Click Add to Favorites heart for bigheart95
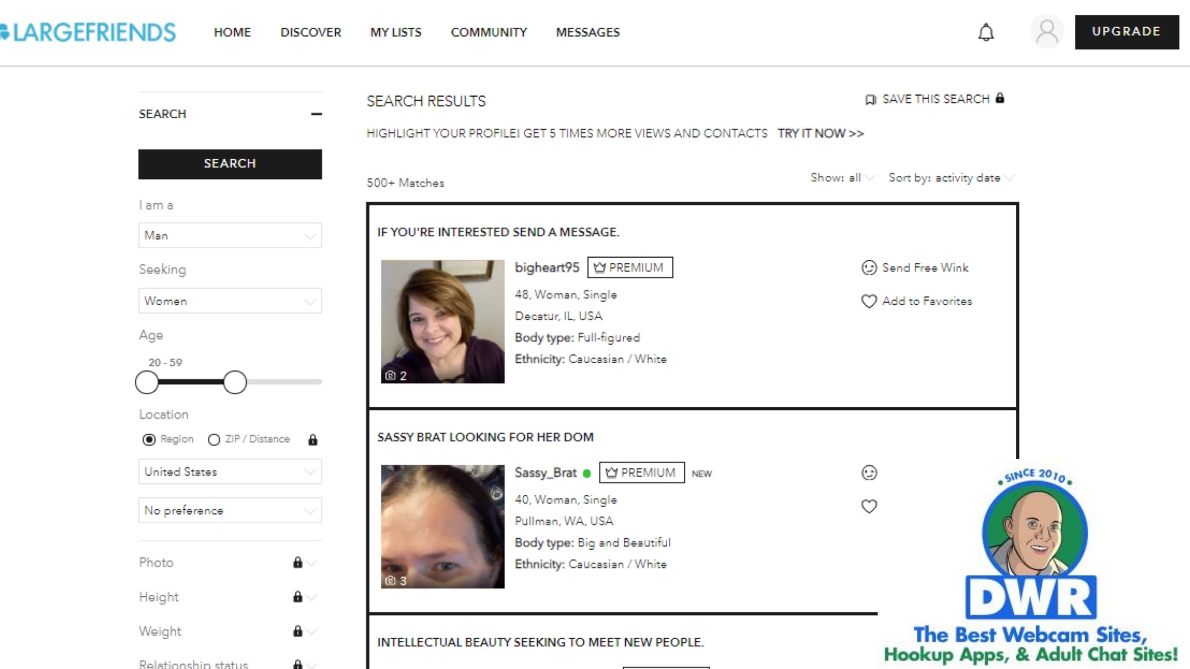Image resolution: width=1190 pixels, height=669 pixels. (869, 301)
